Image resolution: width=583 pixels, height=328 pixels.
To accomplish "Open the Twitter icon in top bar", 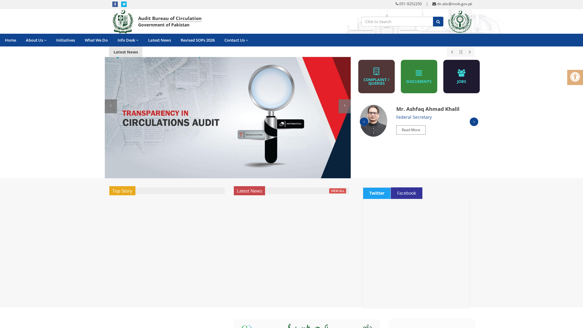I will [x=124, y=4].
